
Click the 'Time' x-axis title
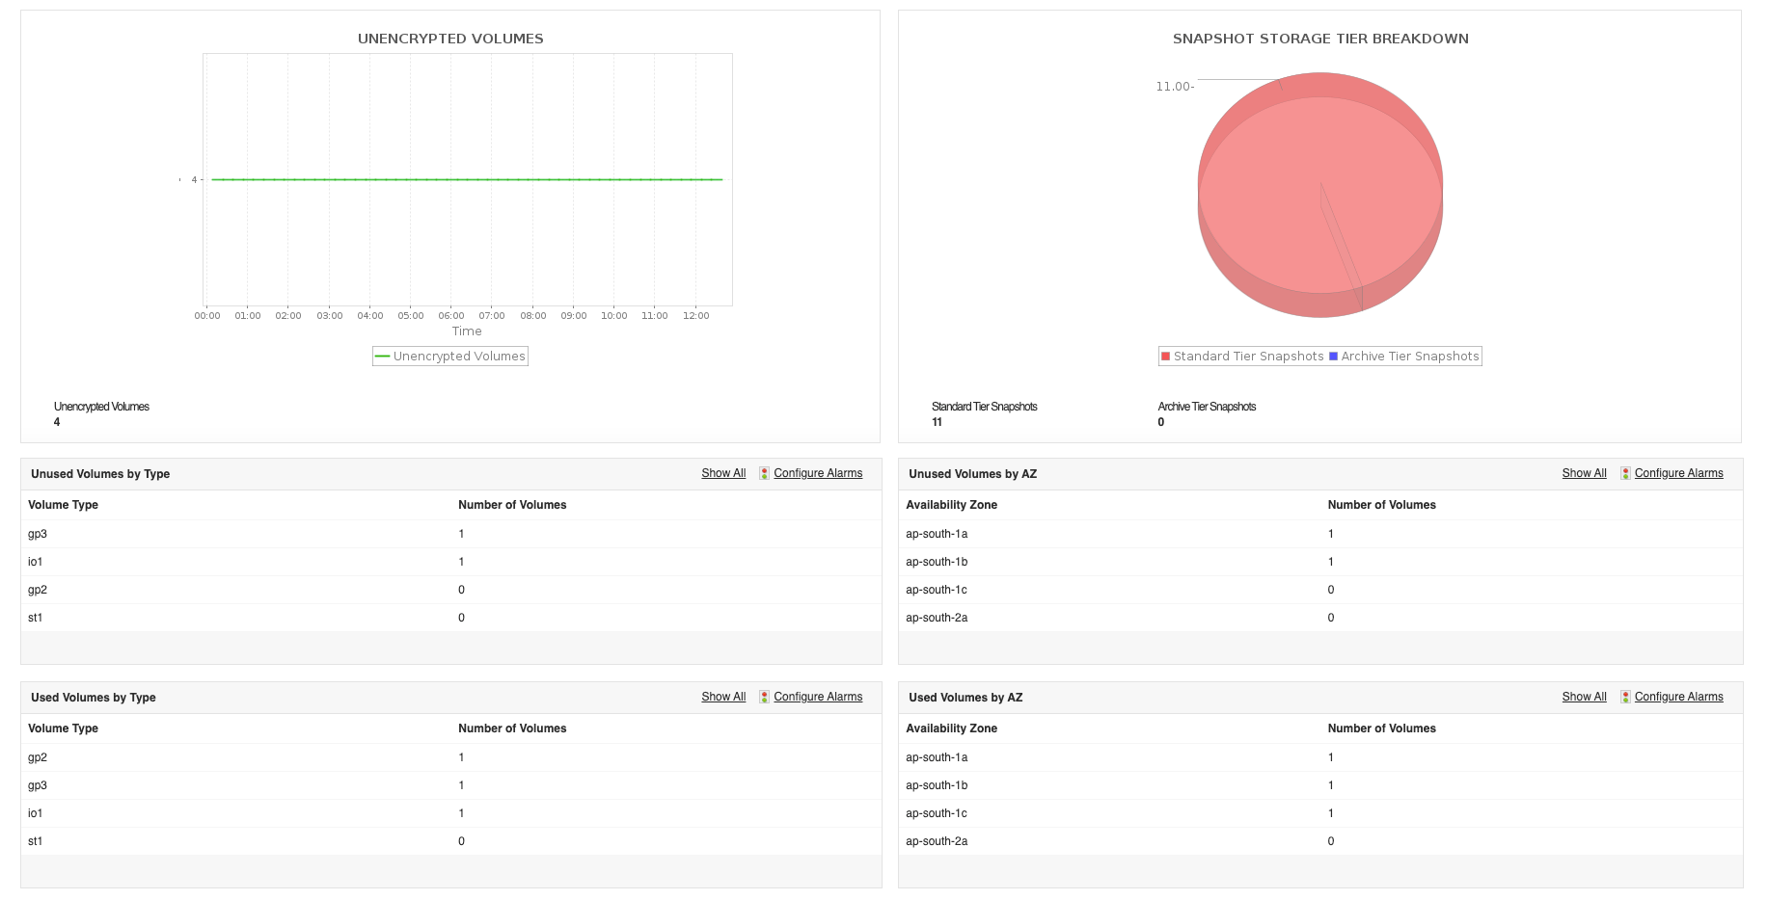467,331
